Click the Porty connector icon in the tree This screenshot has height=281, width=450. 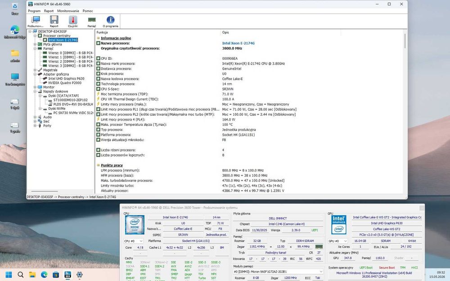[x=40, y=125]
